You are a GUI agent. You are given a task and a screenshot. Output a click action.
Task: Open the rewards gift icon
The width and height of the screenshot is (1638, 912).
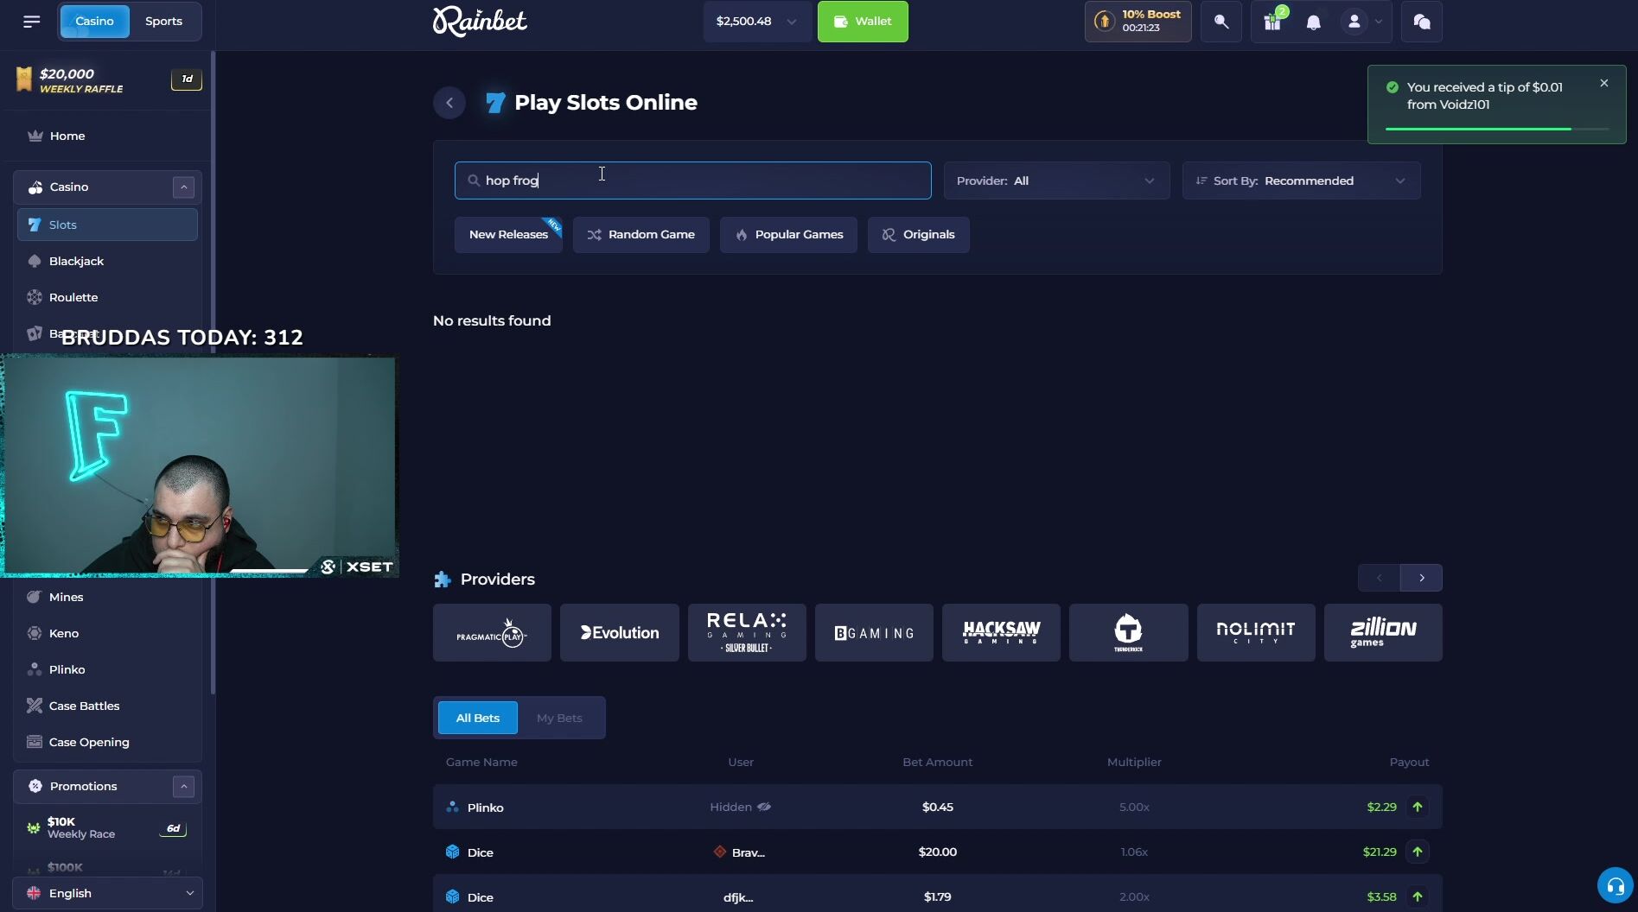[1272, 22]
